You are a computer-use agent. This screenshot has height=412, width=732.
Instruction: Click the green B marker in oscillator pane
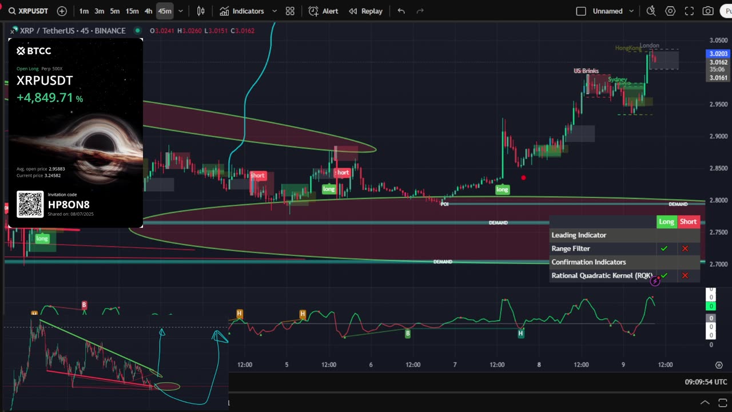tap(408, 333)
